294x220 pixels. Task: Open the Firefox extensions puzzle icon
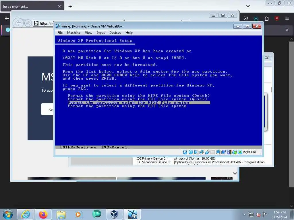click(266, 18)
